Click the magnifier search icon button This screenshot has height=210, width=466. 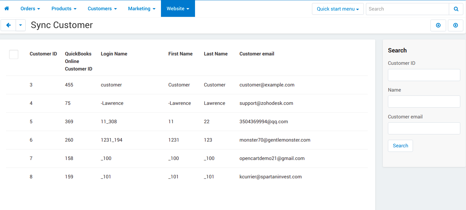point(456,9)
